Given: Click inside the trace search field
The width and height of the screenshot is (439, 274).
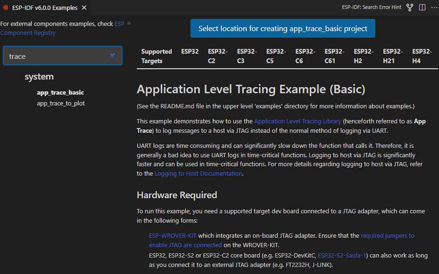Looking at the screenshot, I should pos(57,55).
